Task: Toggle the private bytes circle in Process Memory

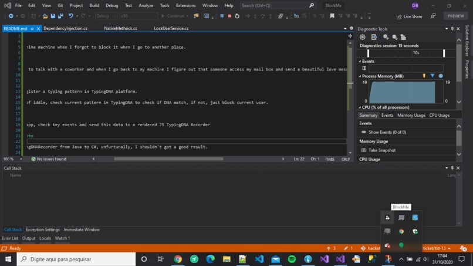Action: coord(441,76)
